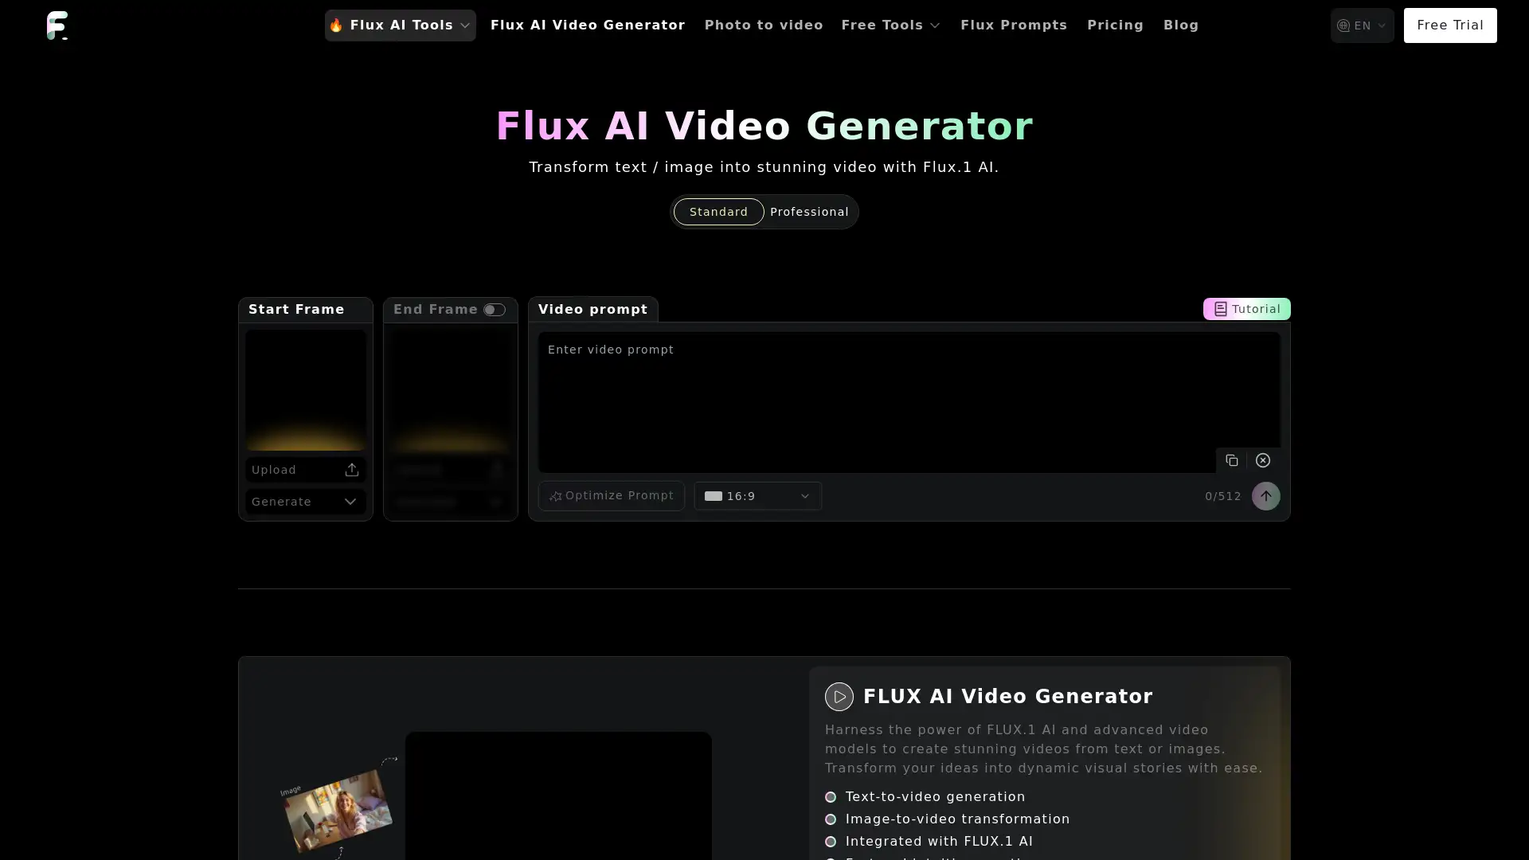Click the submit/send arrow icon
This screenshot has width=1529, height=860.
pyautogui.click(x=1266, y=495)
